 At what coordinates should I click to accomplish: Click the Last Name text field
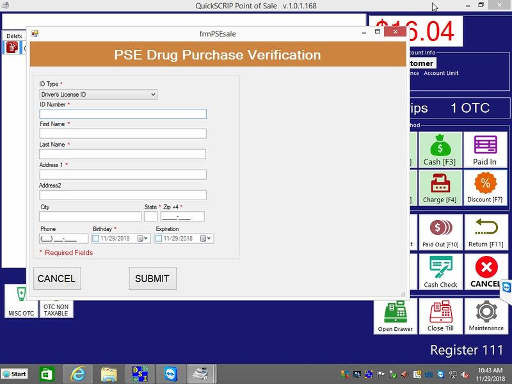click(x=123, y=154)
